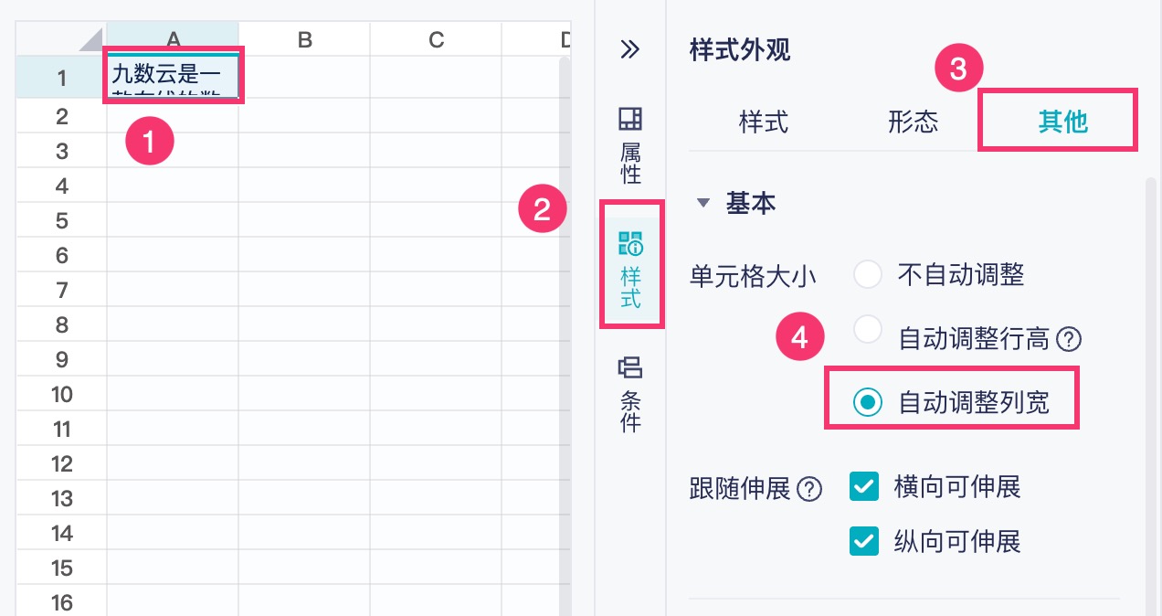The height and width of the screenshot is (616, 1162).
Task: Click the select-all corner triangle of the sheet
Action: pyautogui.click(x=90, y=39)
